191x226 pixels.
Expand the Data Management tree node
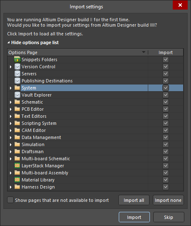click(10, 137)
